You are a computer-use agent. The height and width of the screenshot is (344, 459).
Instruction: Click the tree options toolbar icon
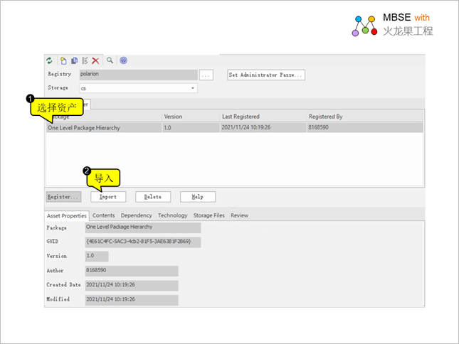click(85, 61)
